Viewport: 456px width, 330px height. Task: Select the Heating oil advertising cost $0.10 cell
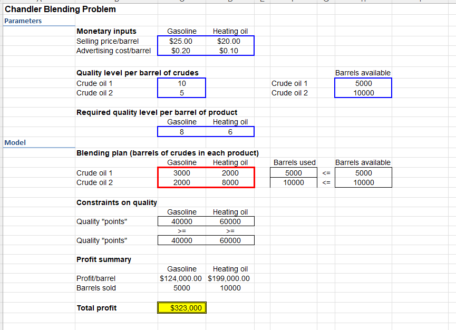click(x=230, y=51)
